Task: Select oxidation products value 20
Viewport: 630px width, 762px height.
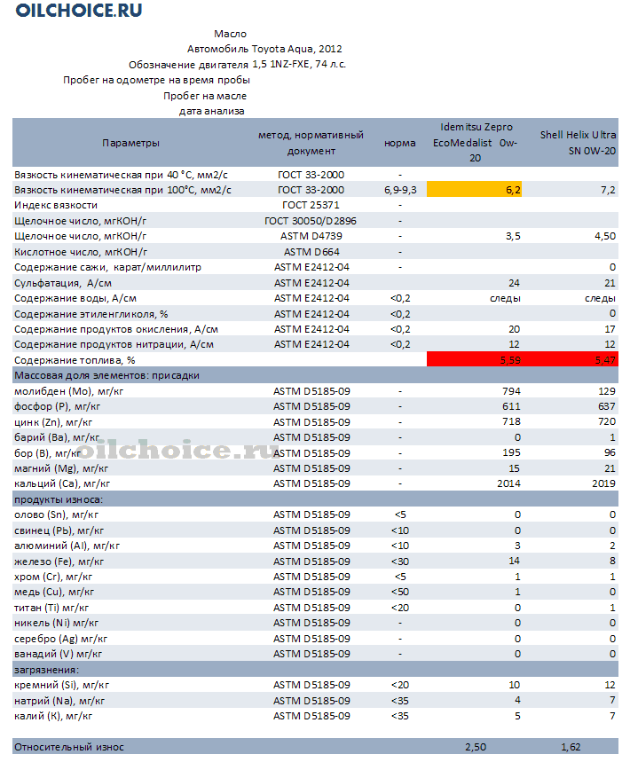Action: coord(514,329)
